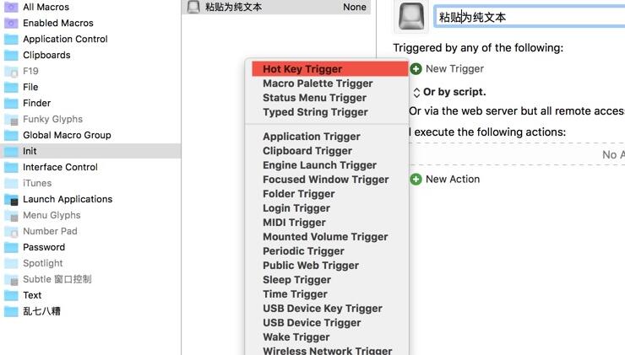Click the green New Action plus icon

pos(416,179)
